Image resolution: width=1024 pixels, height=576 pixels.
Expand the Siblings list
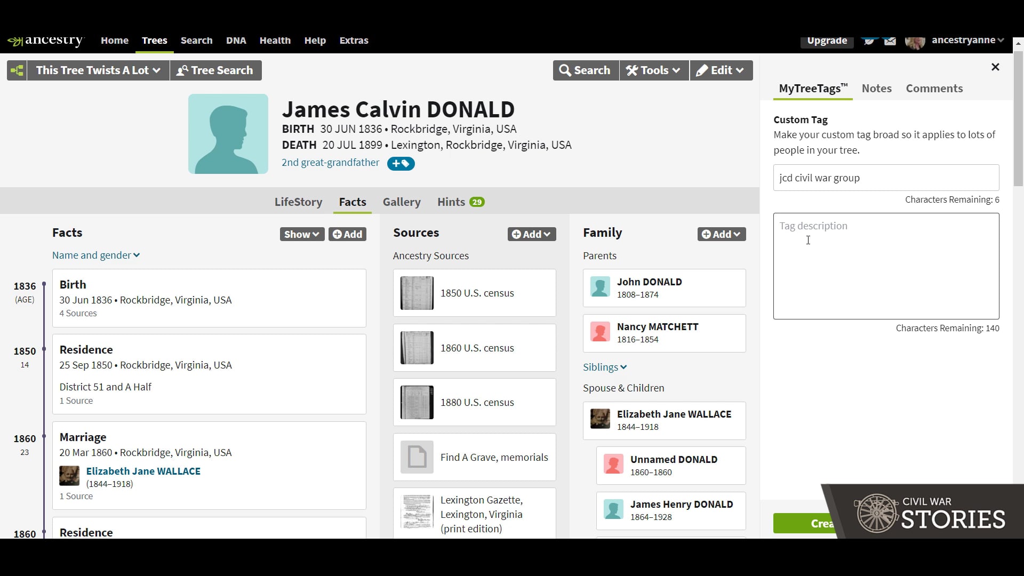click(604, 367)
